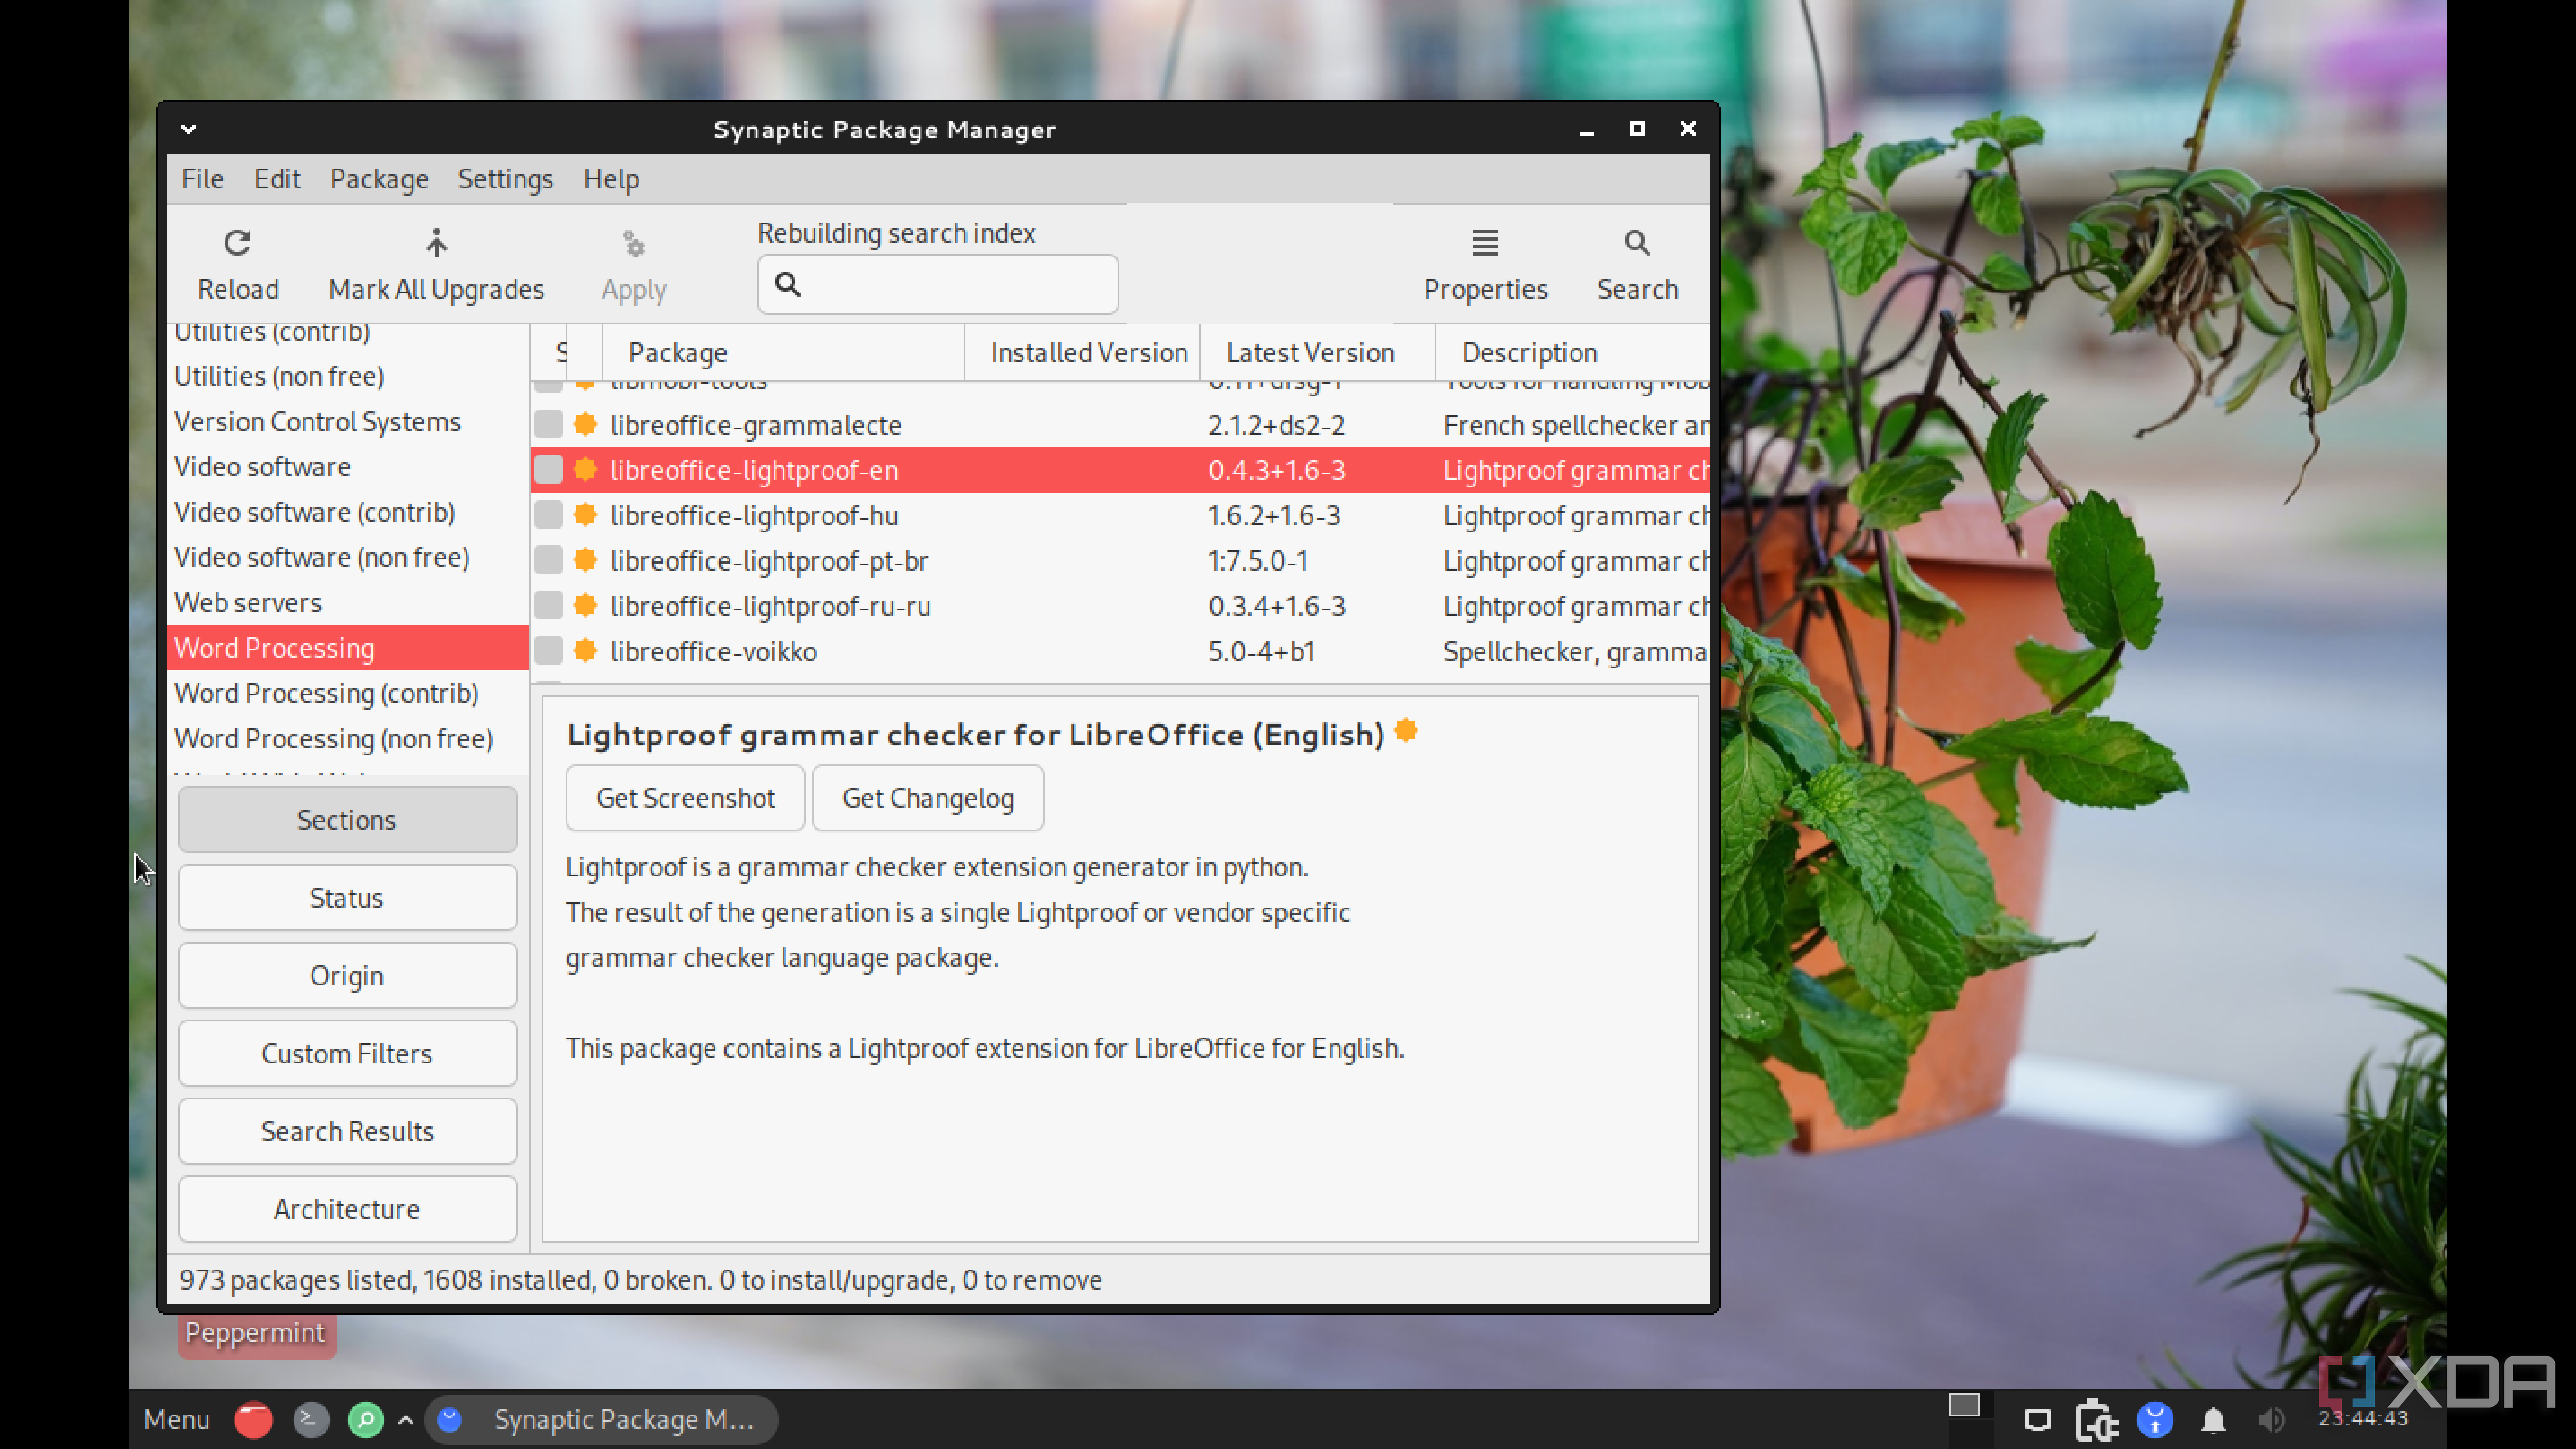Screen dimensions: 2576x1449
Task: Click status star icon for libreoffice-lightproof-en
Action: click(585, 470)
